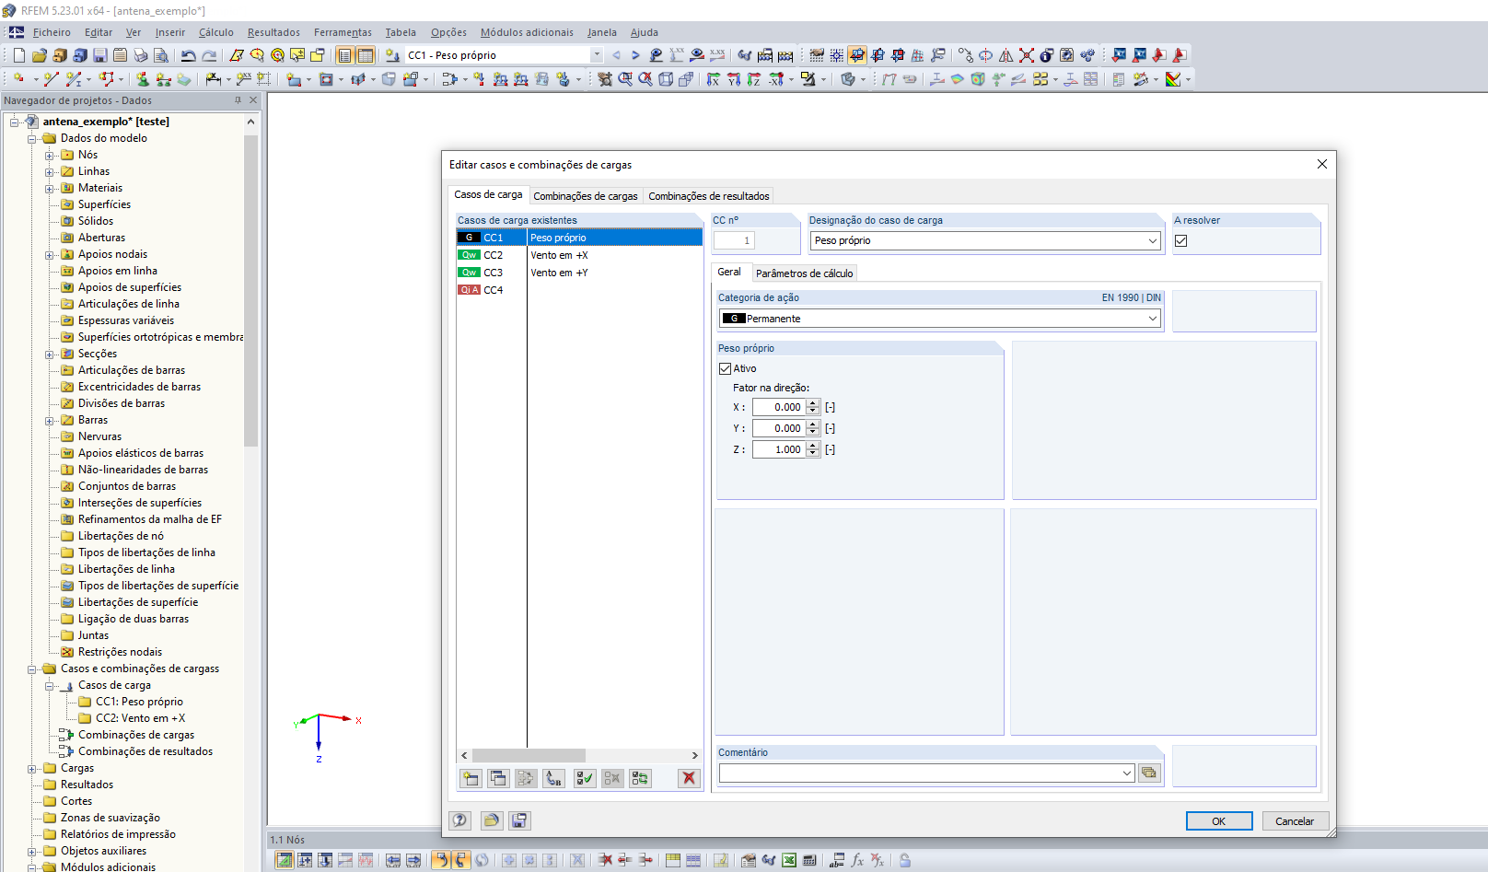Collapse the Casos de carga tree node
The image size is (1488, 872).
click(x=50, y=685)
